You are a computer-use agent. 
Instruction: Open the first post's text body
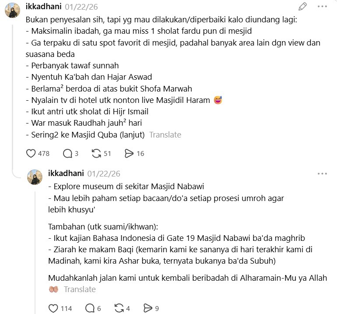coord(173,77)
